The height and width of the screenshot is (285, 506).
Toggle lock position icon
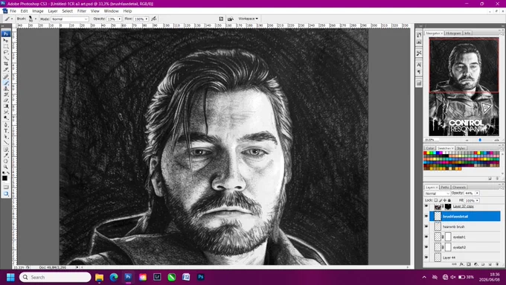(x=445, y=200)
